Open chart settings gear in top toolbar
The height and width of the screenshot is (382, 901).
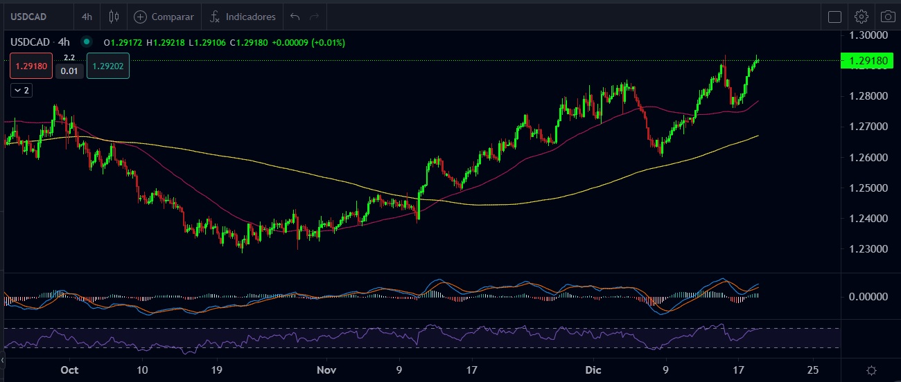tap(861, 17)
